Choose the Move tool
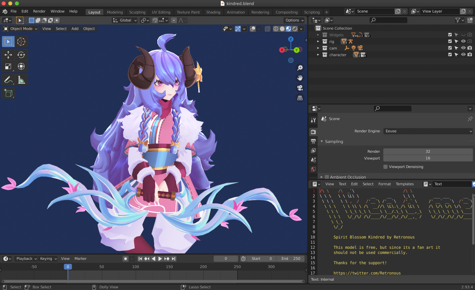The height and width of the screenshot is (290, 475). pyautogui.click(x=8, y=55)
